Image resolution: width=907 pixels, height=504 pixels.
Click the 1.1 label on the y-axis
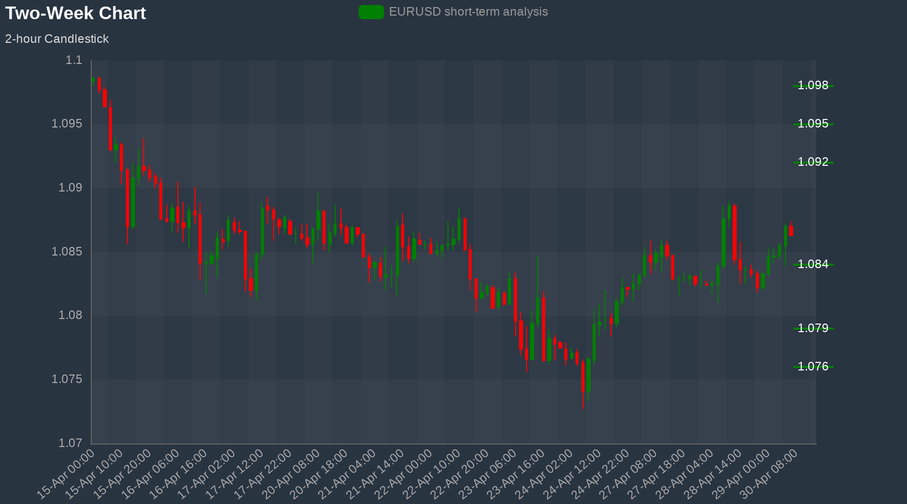(74, 60)
